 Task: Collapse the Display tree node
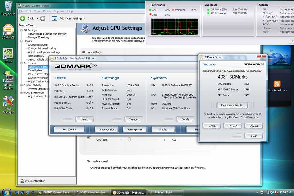coord(22,41)
